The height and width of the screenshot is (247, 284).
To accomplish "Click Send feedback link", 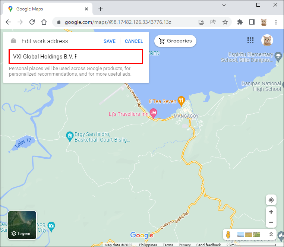I will [x=208, y=245].
